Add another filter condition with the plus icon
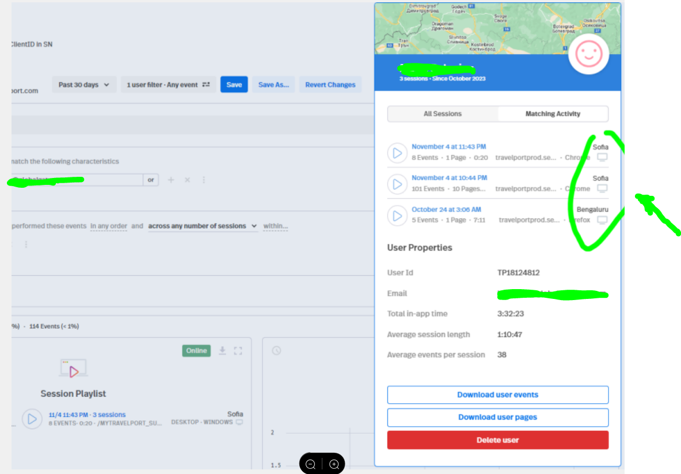 [171, 180]
